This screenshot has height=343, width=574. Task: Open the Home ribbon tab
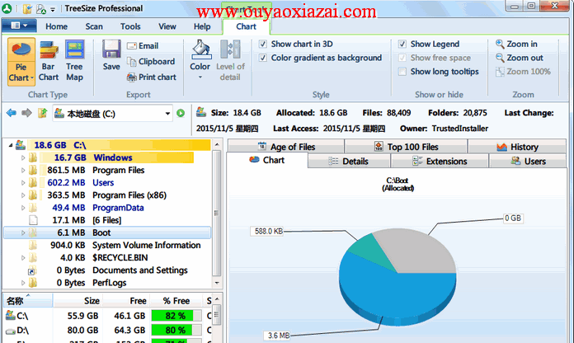[x=56, y=26]
